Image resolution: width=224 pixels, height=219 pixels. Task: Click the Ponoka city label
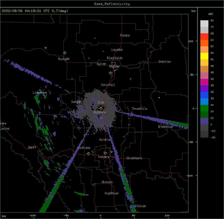click(x=125, y=35)
